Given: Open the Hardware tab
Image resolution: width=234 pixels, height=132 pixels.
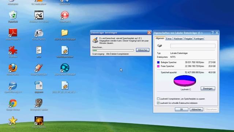Looking at the screenshot, I should click(x=178, y=38).
